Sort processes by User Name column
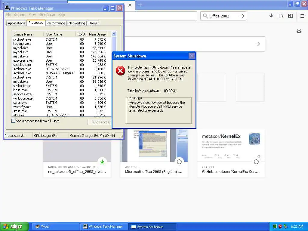 click(60, 34)
